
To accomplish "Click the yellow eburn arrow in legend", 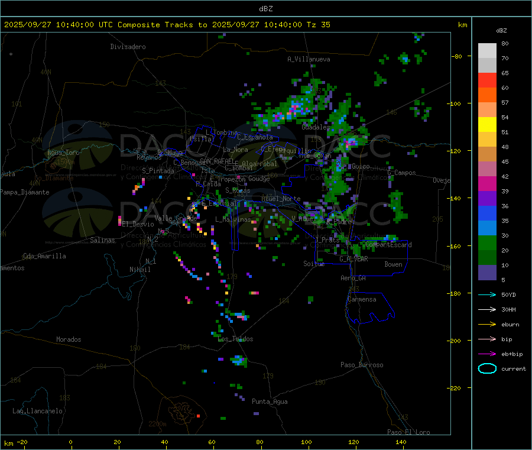I will pos(487,325).
